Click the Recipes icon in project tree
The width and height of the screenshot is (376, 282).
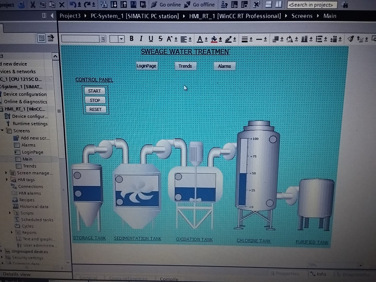point(15,200)
